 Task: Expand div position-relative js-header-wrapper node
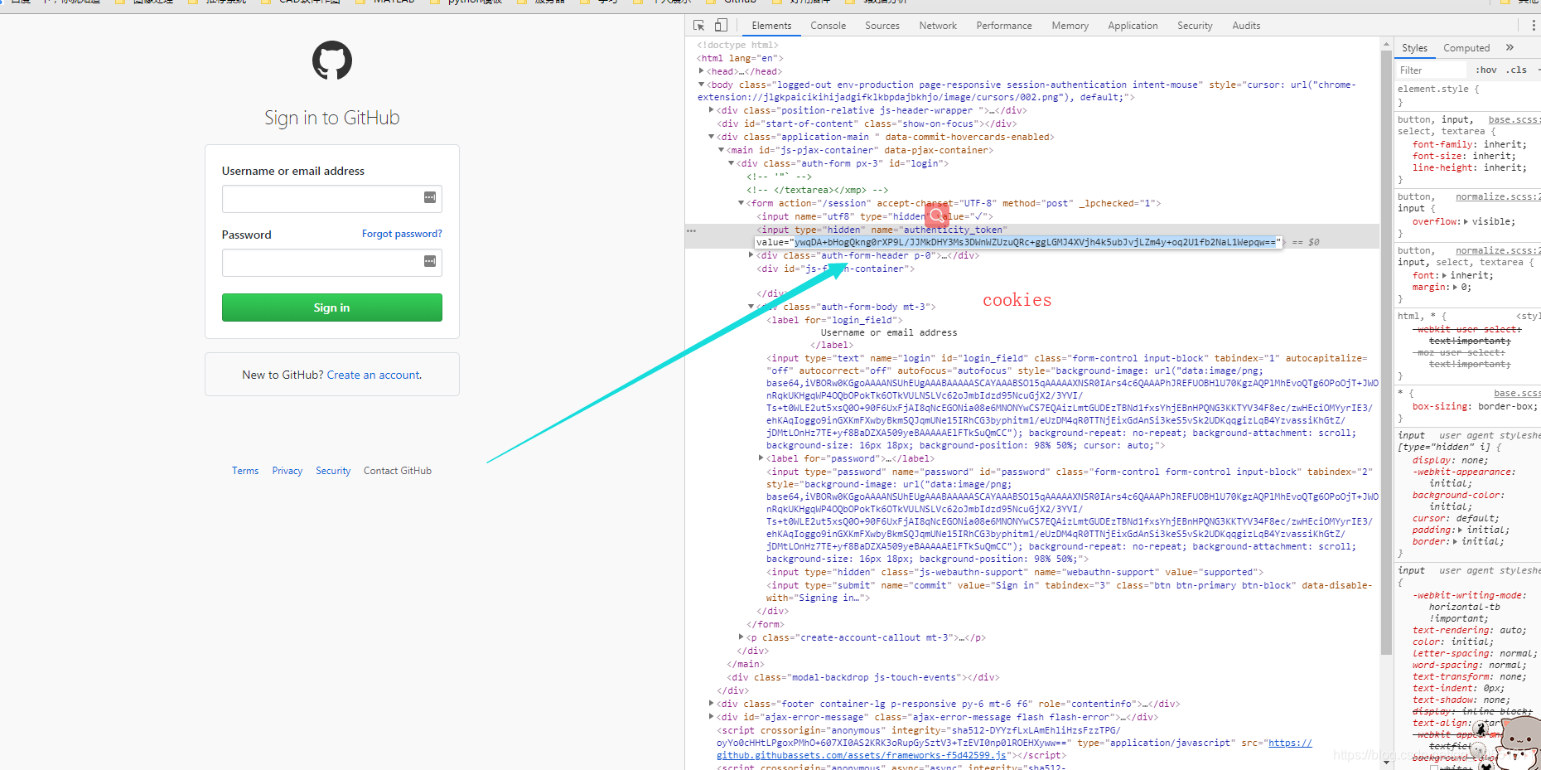(x=712, y=110)
